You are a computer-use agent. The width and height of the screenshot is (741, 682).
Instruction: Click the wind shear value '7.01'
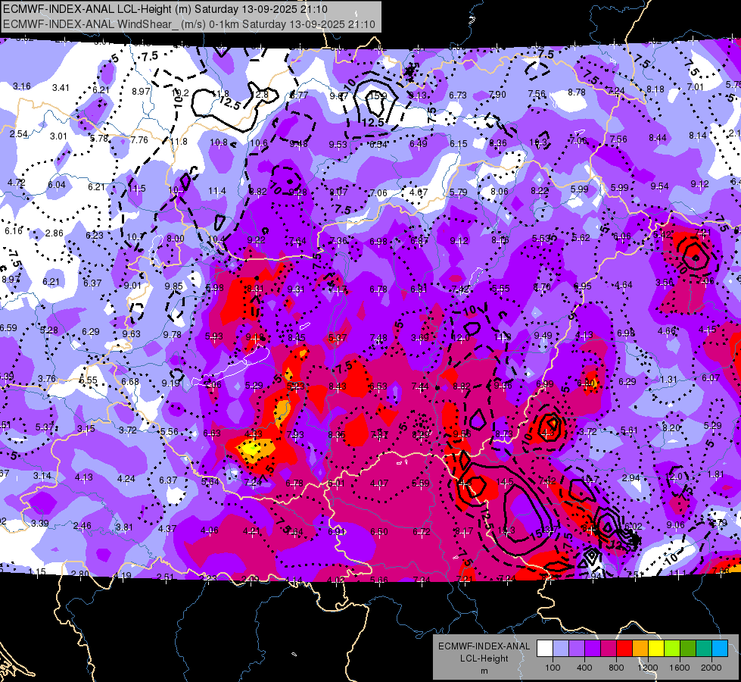pos(695,87)
